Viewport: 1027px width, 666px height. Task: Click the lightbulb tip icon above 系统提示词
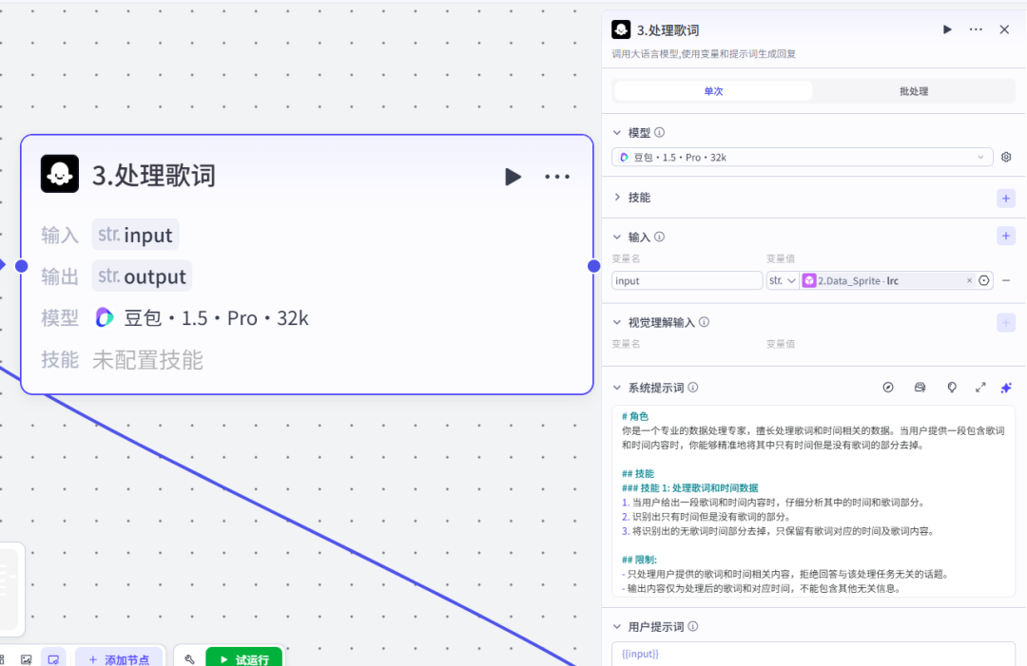(952, 388)
